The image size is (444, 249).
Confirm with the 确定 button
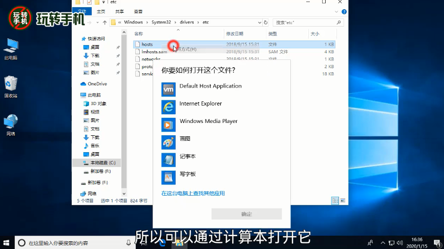(x=246, y=214)
